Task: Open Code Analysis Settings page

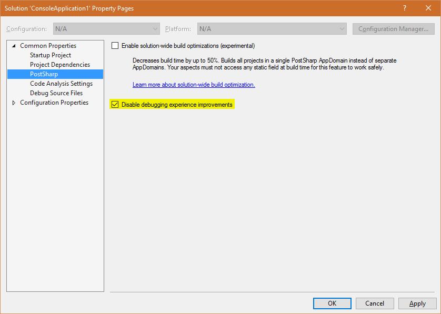Action: click(x=61, y=84)
